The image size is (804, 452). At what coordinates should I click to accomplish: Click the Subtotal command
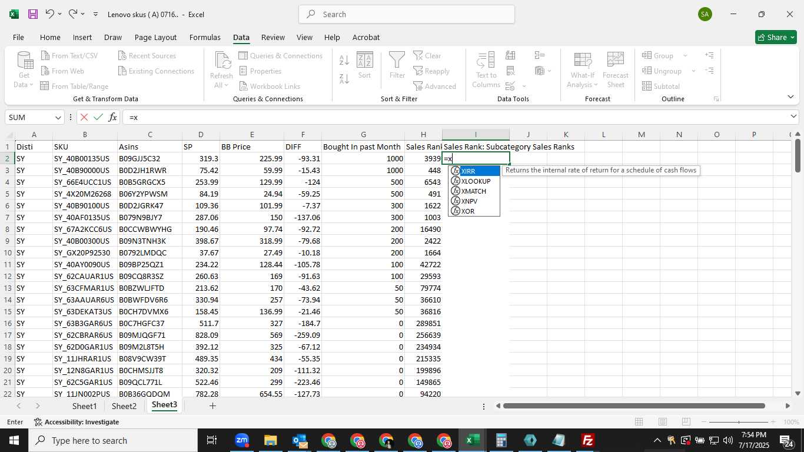(661, 86)
